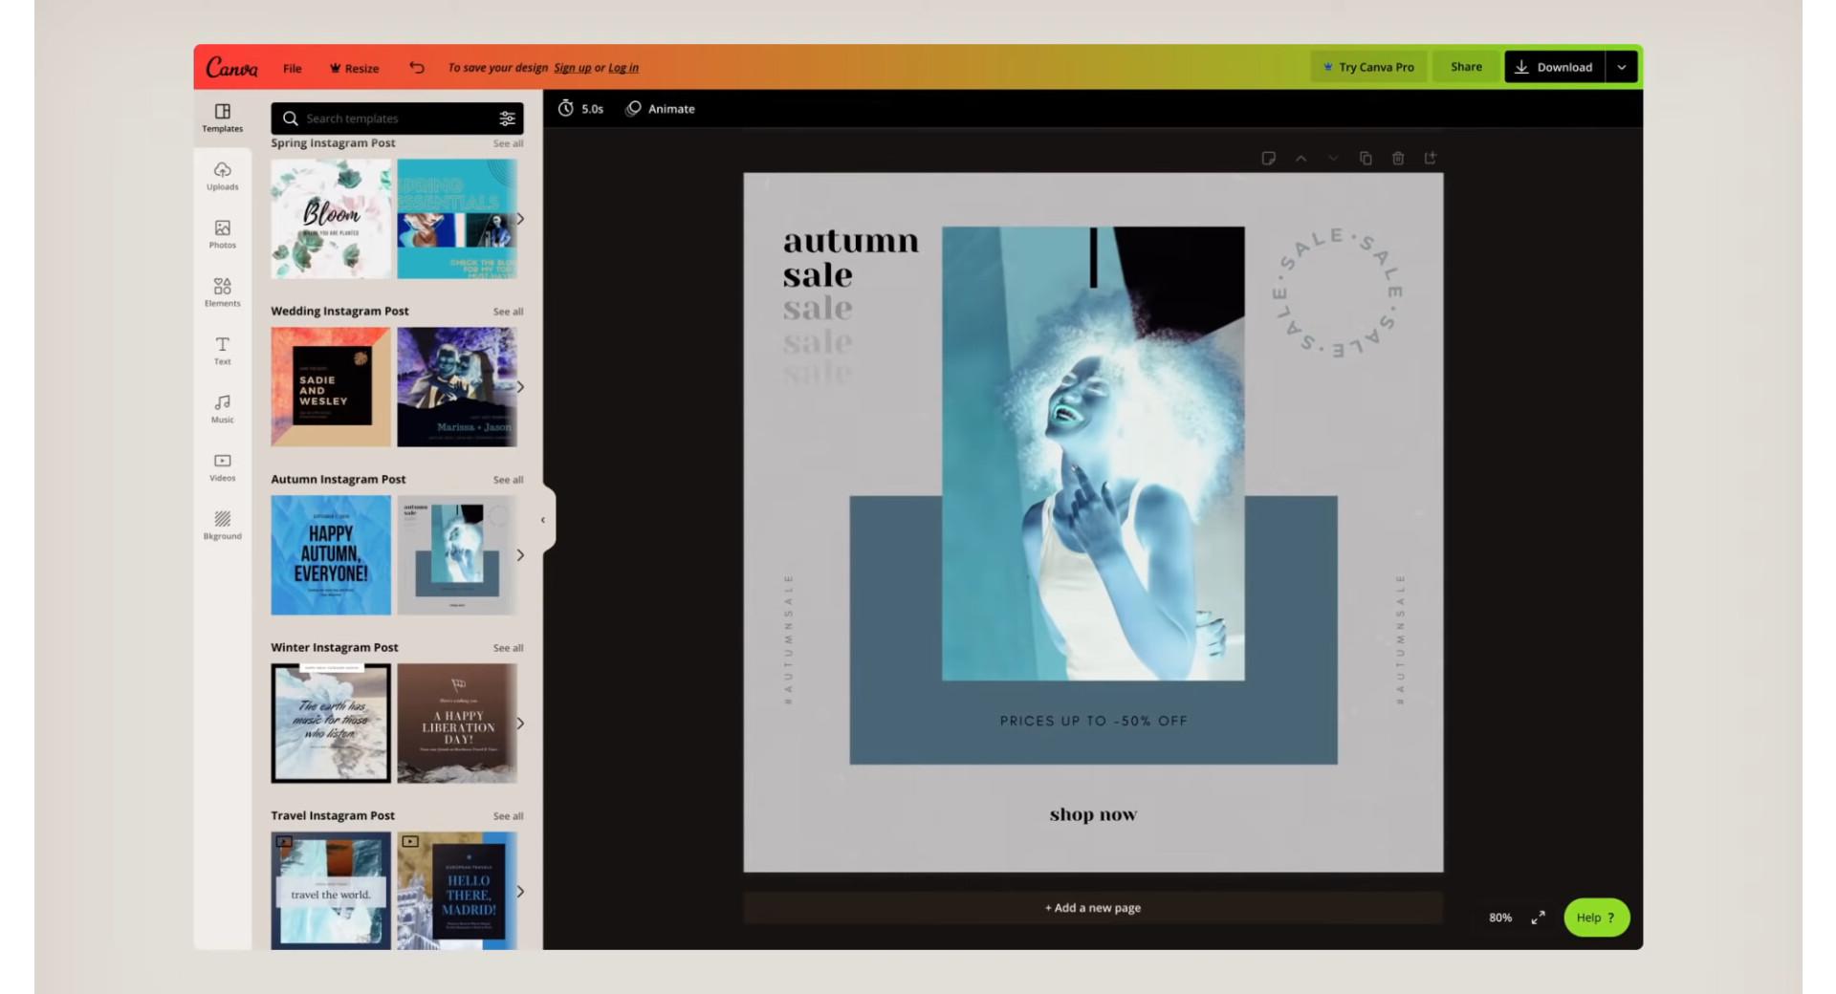Image resolution: width=1836 pixels, height=994 pixels.
Task: See all Autumn Instagram Post templates
Action: click(508, 480)
